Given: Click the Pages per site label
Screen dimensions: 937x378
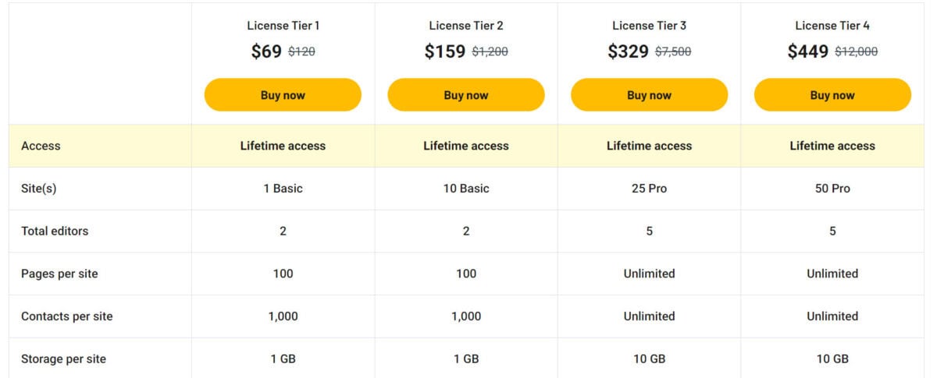Looking at the screenshot, I should click(x=59, y=274).
